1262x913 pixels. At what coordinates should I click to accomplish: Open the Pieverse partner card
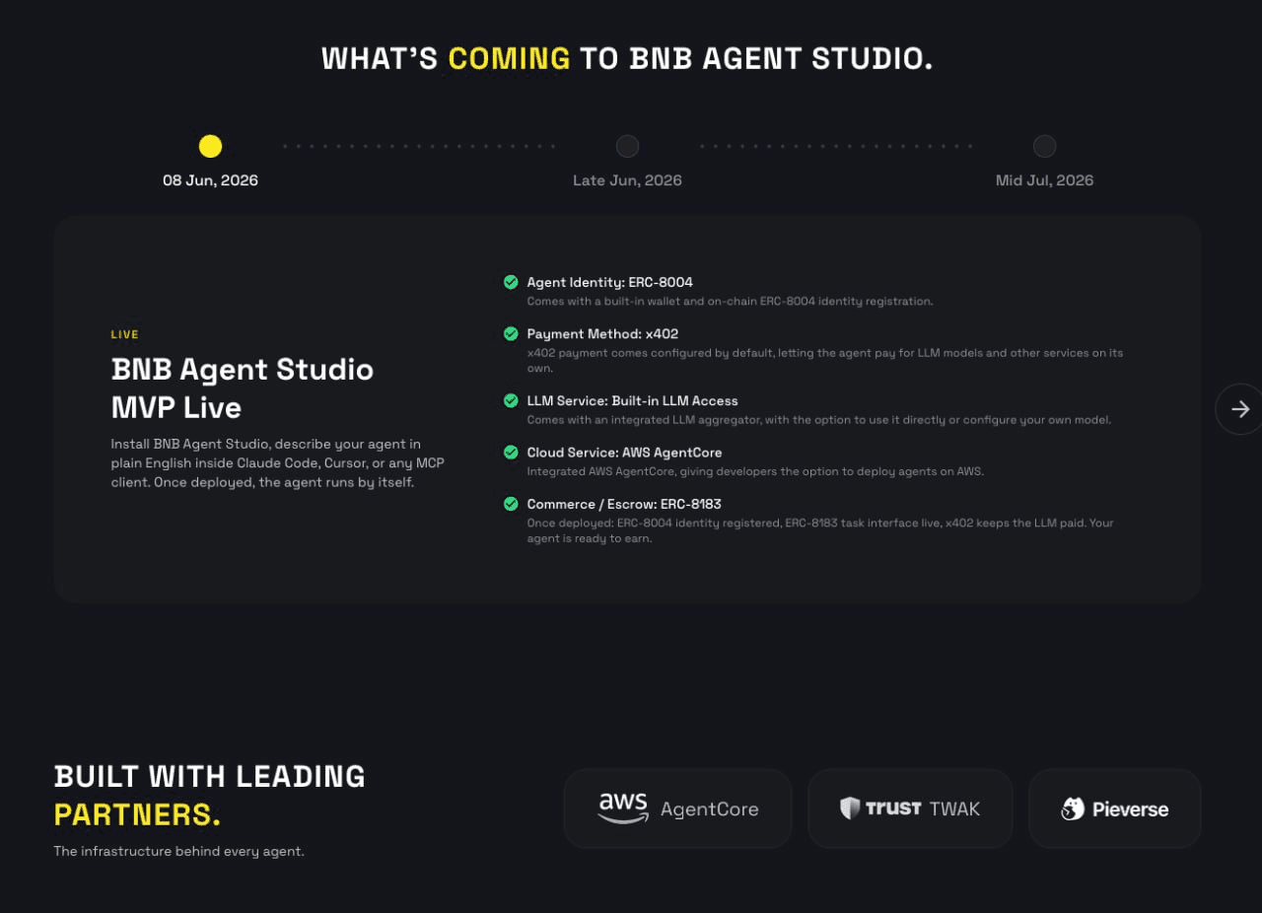click(x=1115, y=808)
